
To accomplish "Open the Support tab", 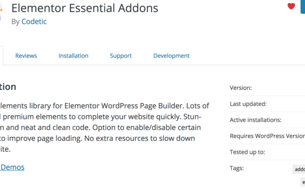I will click(121, 56).
